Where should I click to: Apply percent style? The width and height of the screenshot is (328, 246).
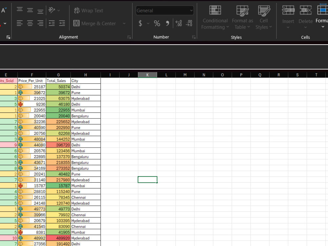pos(157,23)
